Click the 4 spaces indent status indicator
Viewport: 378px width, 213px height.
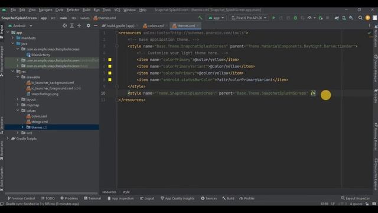(356, 204)
